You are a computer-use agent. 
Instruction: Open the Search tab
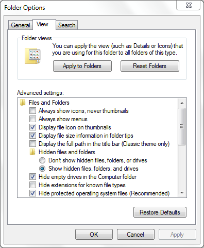click(x=67, y=25)
